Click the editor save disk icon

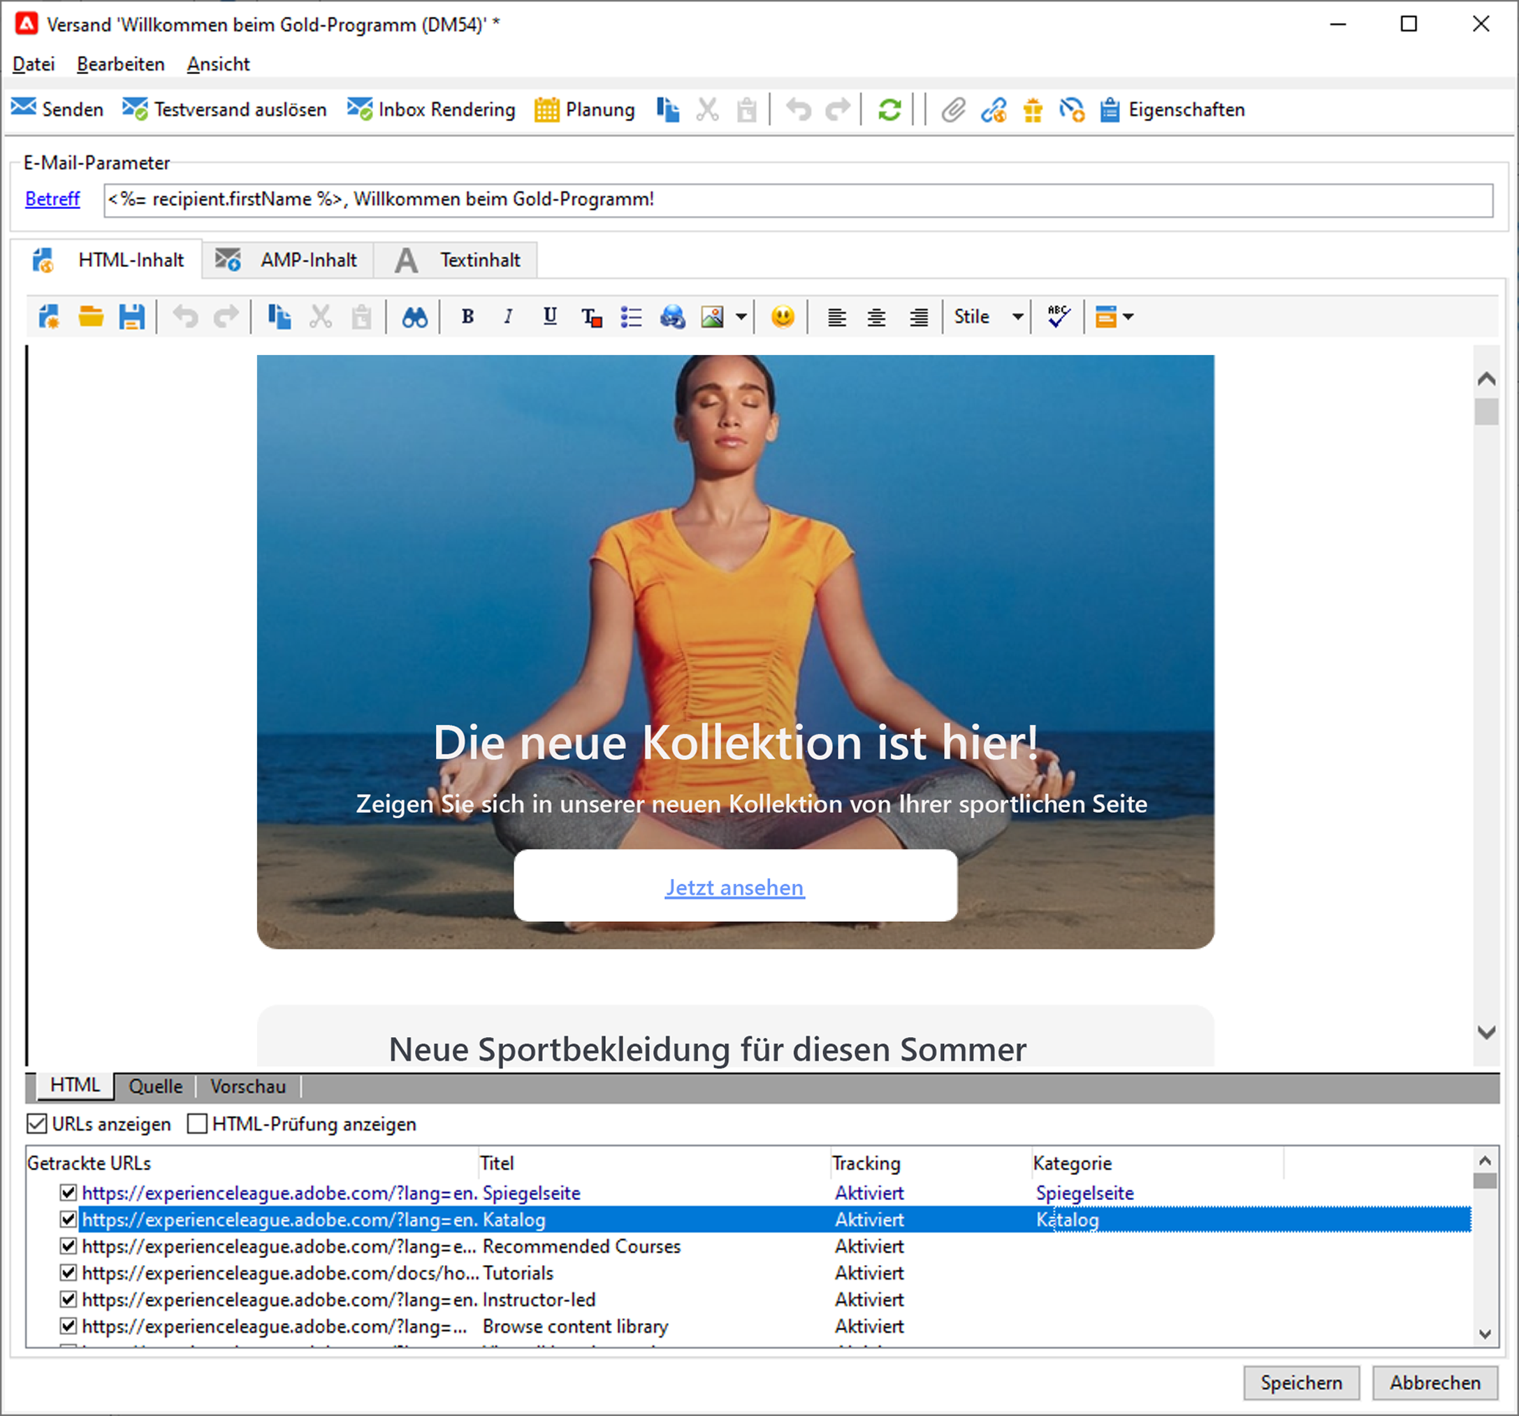pos(131,317)
